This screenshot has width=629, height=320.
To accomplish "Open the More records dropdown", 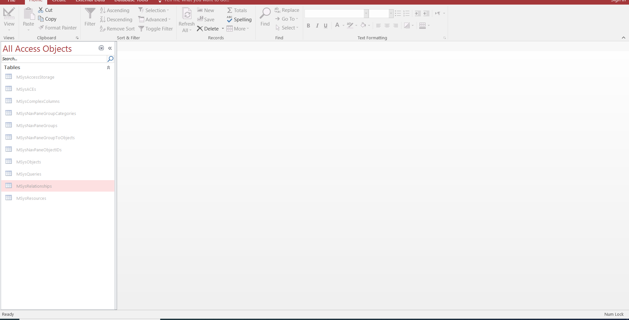I will click(x=238, y=29).
